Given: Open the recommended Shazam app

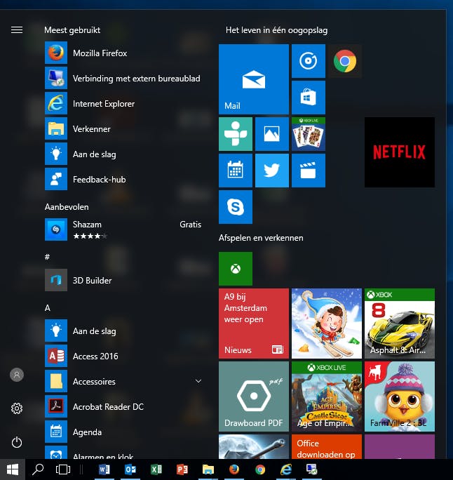Looking at the screenshot, I should click(x=123, y=229).
